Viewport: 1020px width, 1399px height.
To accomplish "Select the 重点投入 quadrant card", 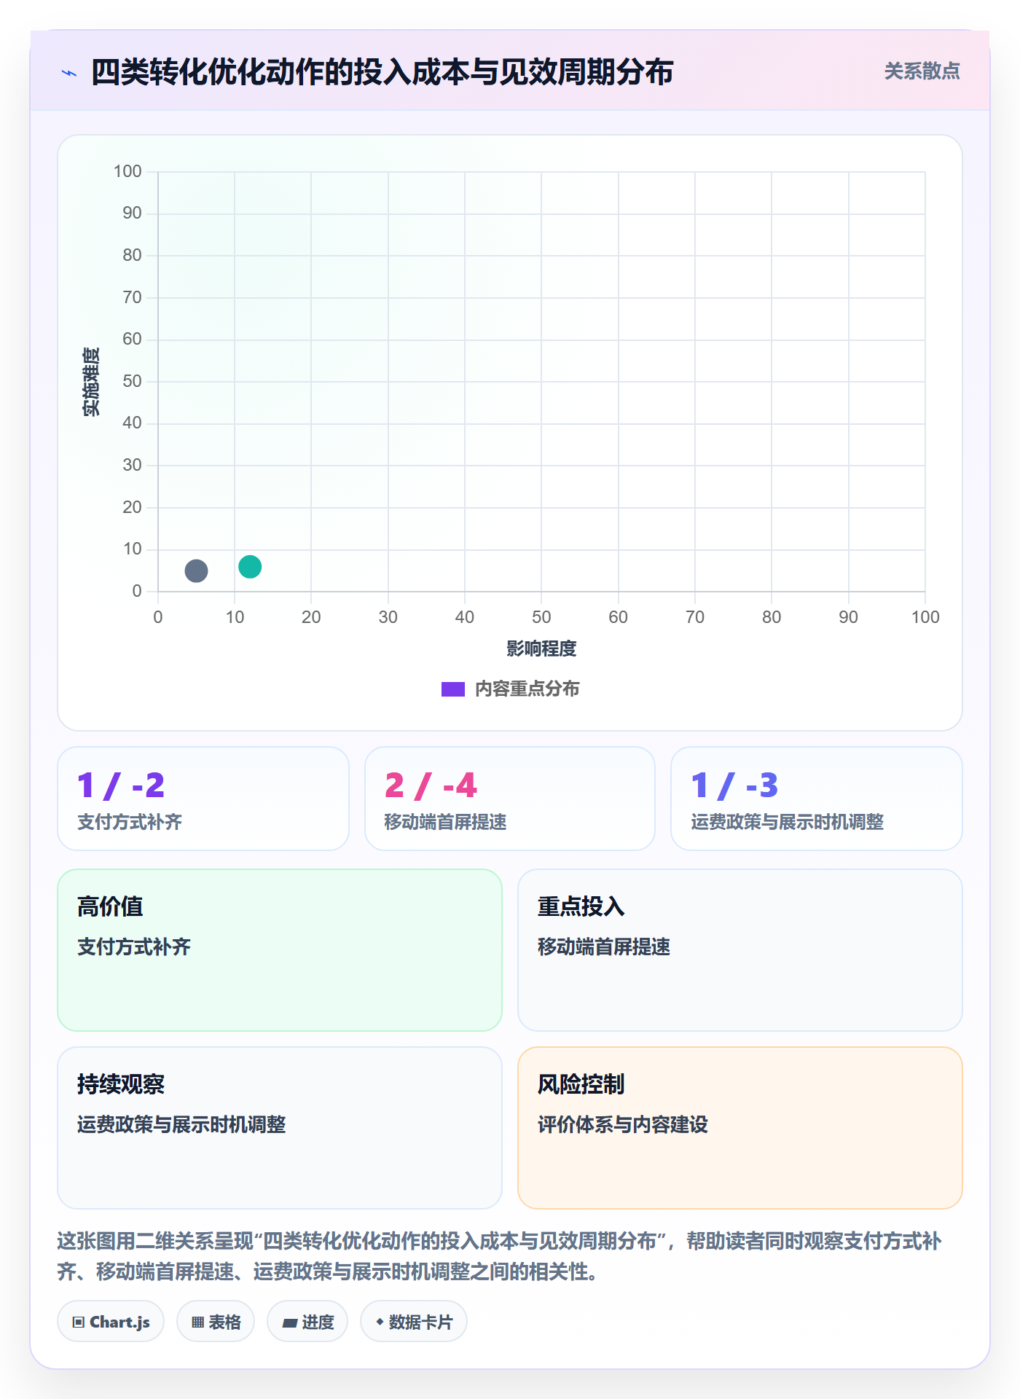I will [x=740, y=950].
